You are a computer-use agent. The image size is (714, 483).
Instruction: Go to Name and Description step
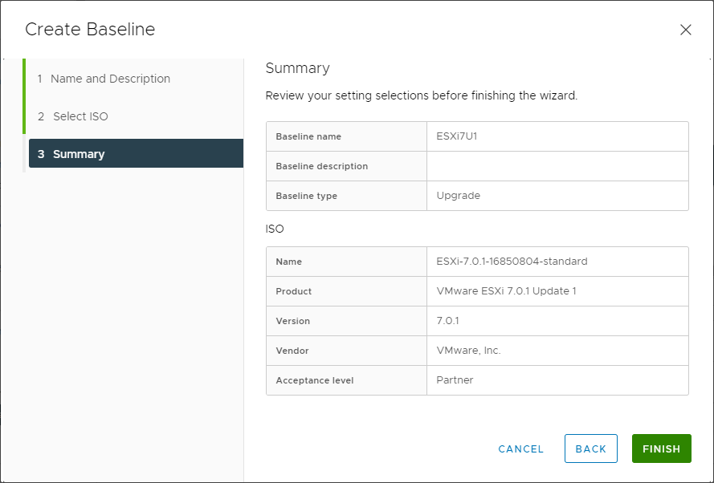pos(104,79)
